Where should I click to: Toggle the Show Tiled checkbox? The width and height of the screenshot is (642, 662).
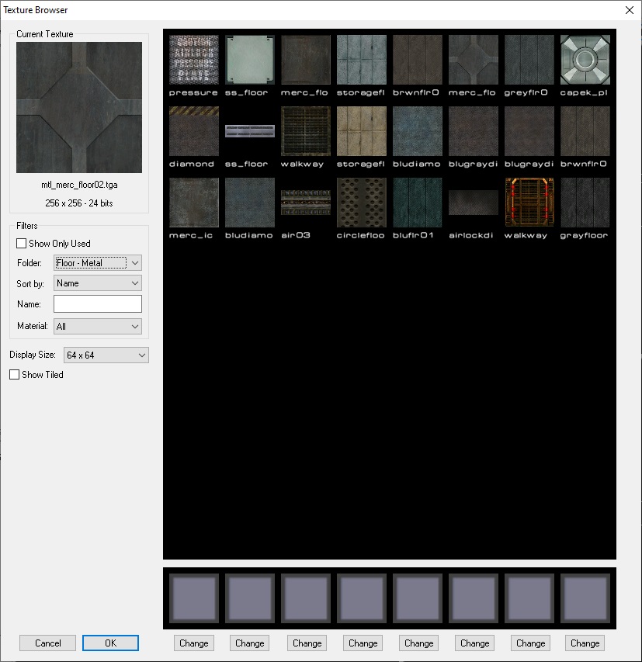pos(15,375)
